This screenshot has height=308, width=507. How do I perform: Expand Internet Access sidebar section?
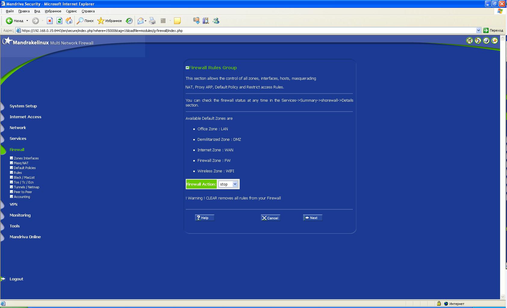[x=25, y=117]
